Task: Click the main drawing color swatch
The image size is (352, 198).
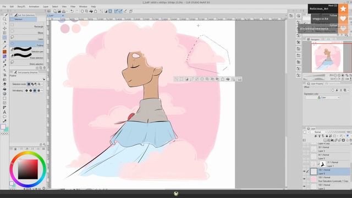Action: pos(3,127)
